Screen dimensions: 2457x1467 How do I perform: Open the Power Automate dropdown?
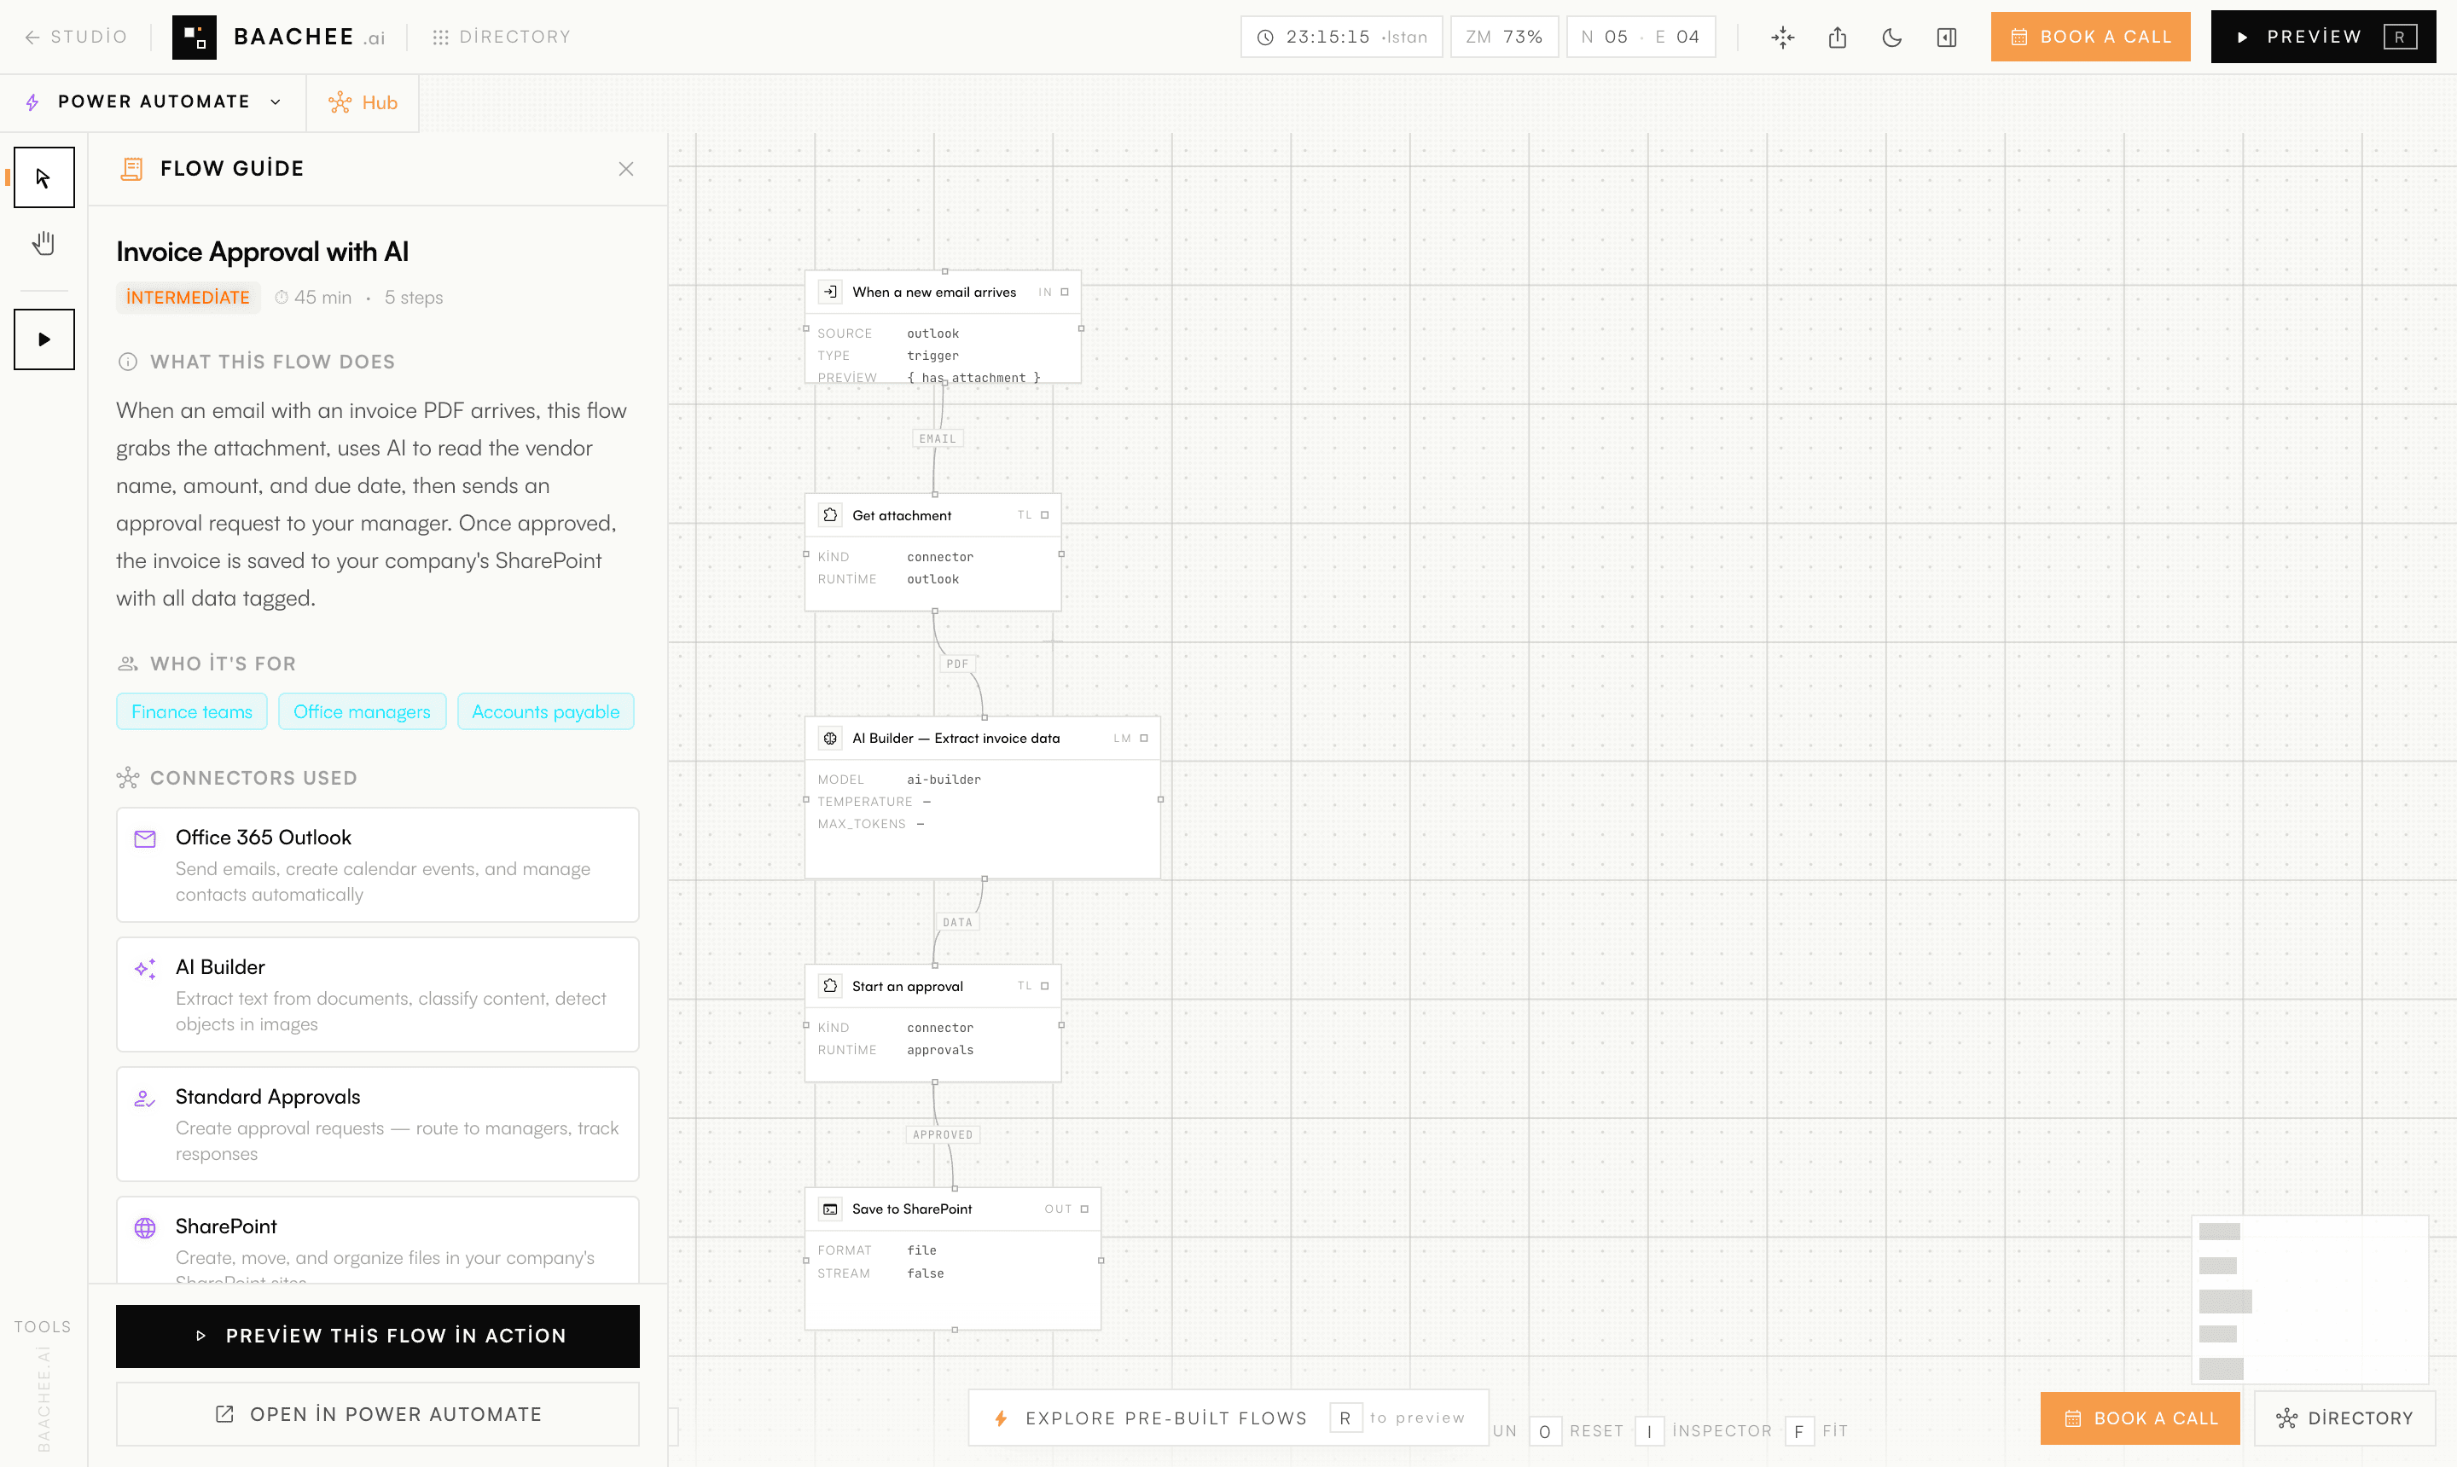coord(154,101)
